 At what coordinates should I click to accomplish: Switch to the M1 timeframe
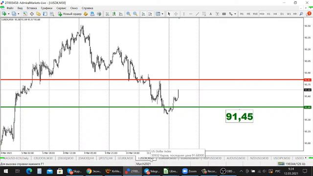pyautogui.click(x=242, y=14)
